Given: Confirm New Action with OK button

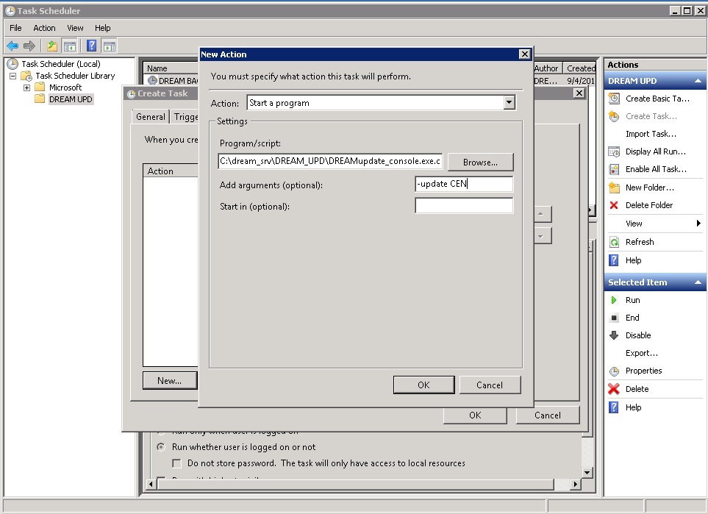Looking at the screenshot, I should point(423,385).
